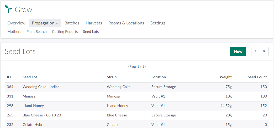Open the Harvests tab
The image size is (274, 128).
tap(94, 23)
